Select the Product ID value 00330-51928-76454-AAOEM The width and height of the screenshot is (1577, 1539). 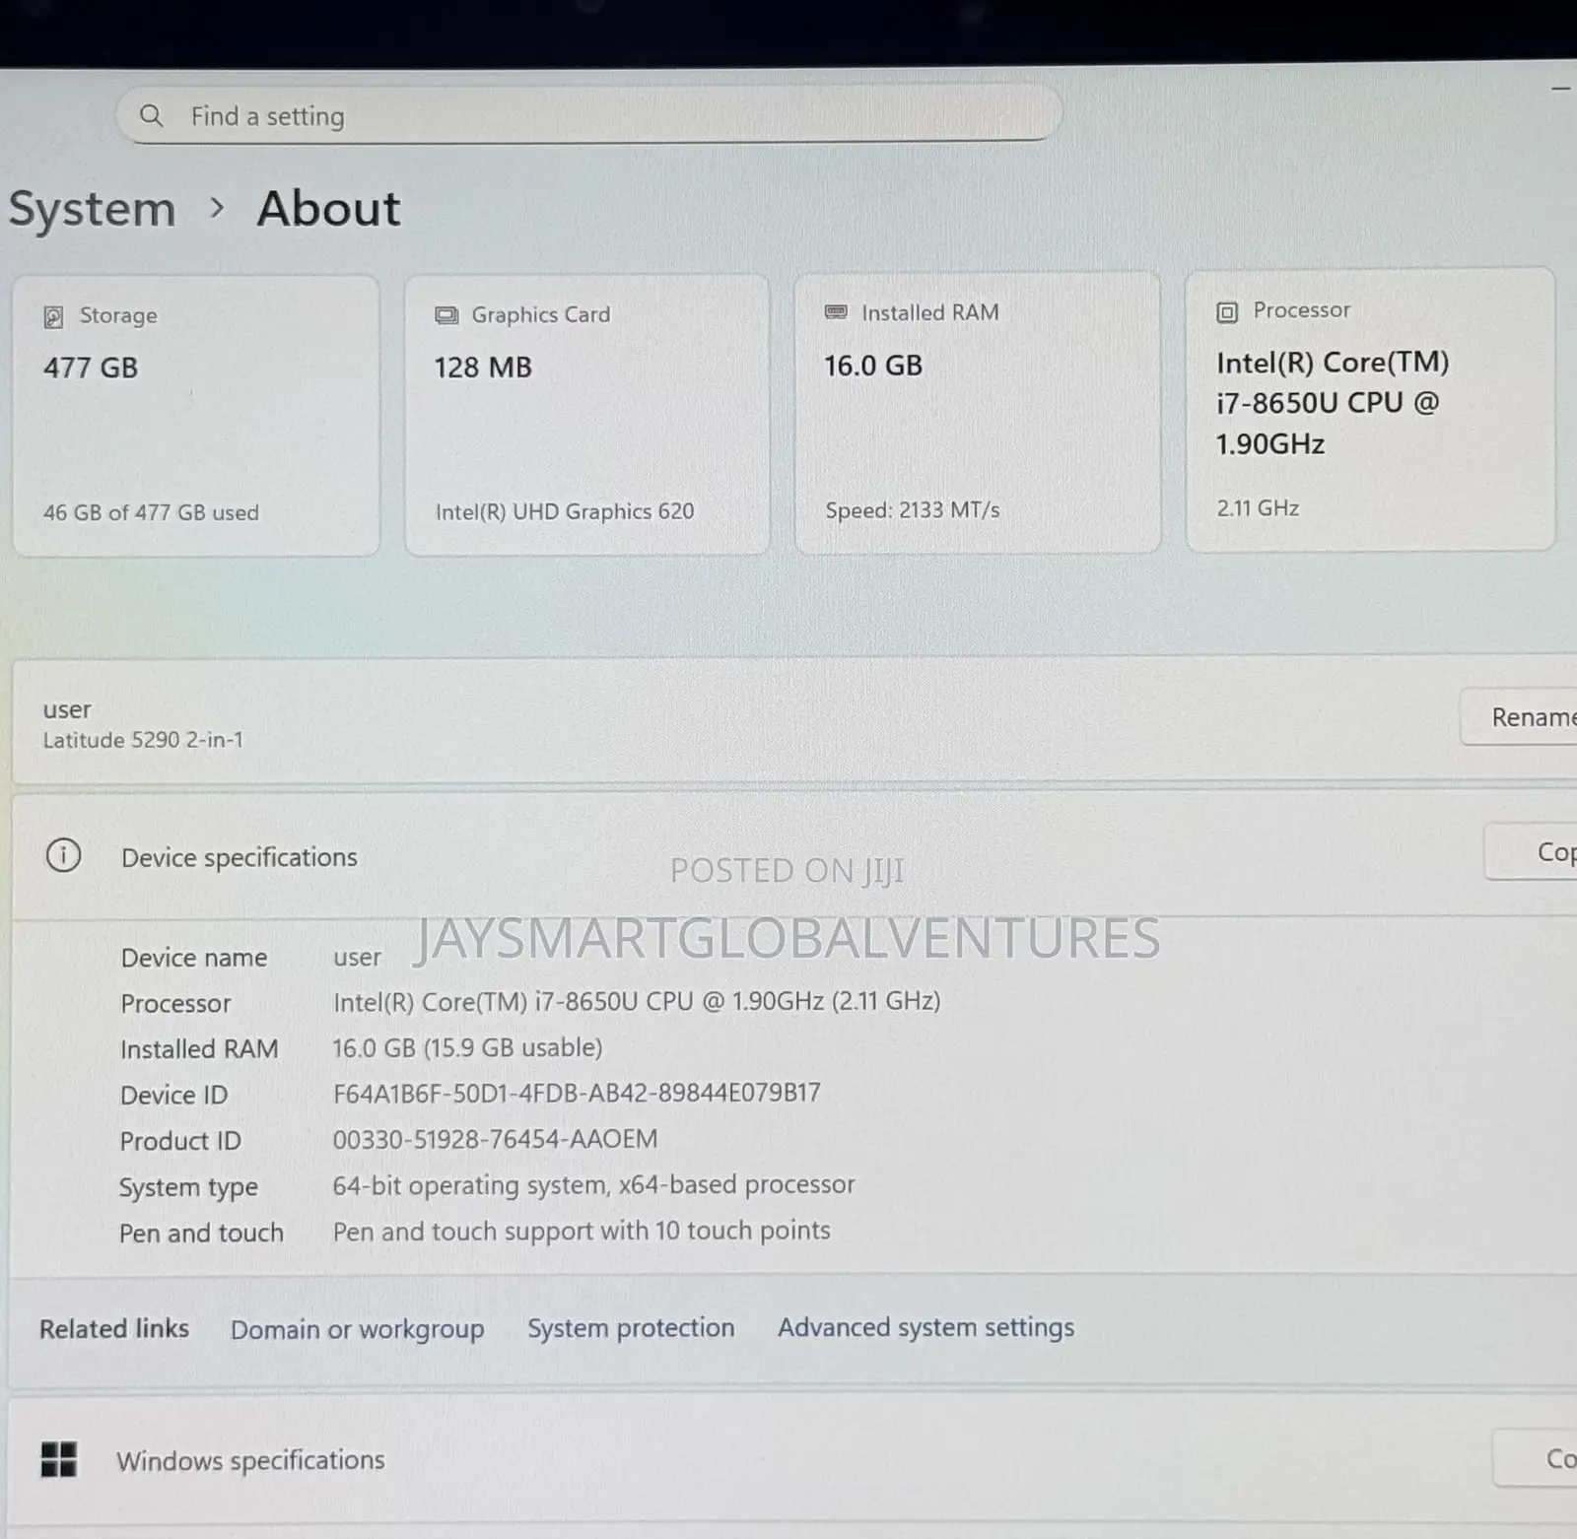[495, 1139]
